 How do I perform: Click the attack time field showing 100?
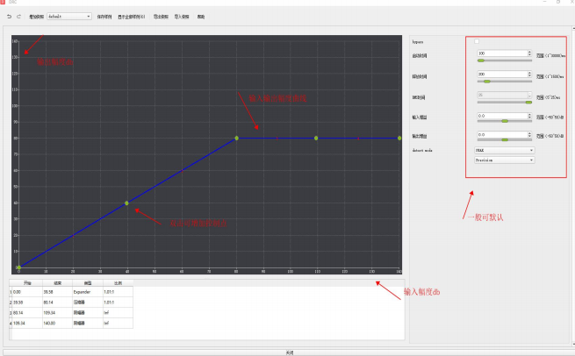pos(502,53)
